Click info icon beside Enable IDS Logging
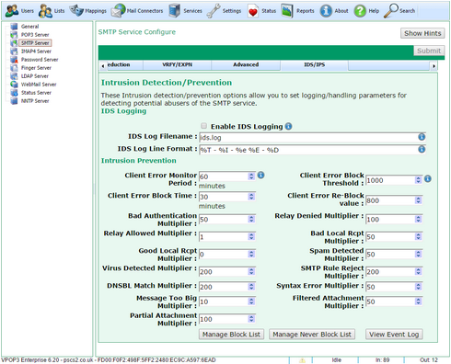The height and width of the screenshot is (364, 451). click(288, 126)
